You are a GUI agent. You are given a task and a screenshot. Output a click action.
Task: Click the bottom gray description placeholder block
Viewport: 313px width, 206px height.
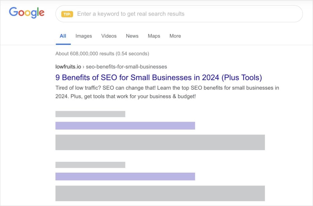tap(160, 193)
